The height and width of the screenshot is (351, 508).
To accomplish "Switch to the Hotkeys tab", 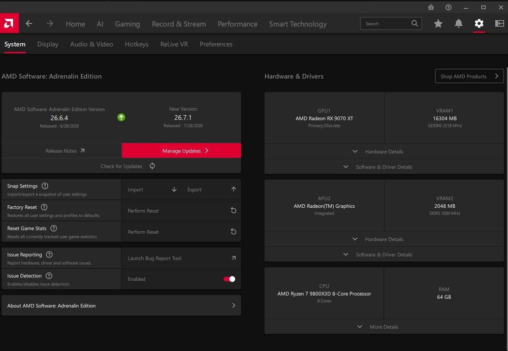I will click(x=137, y=44).
